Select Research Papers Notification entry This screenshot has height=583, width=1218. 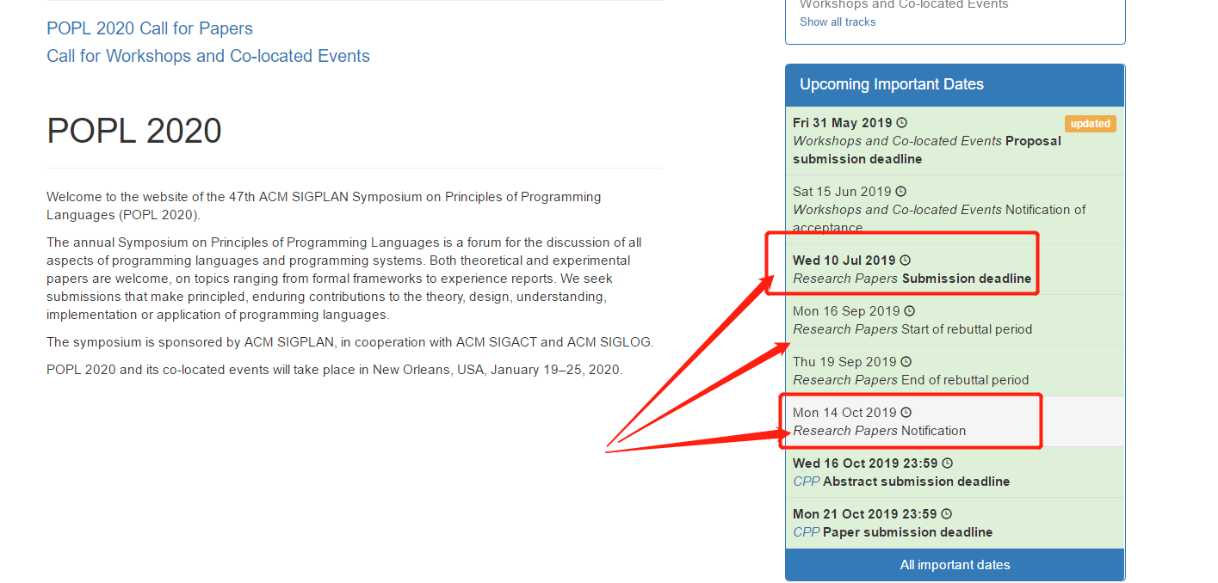coord(955,421)
